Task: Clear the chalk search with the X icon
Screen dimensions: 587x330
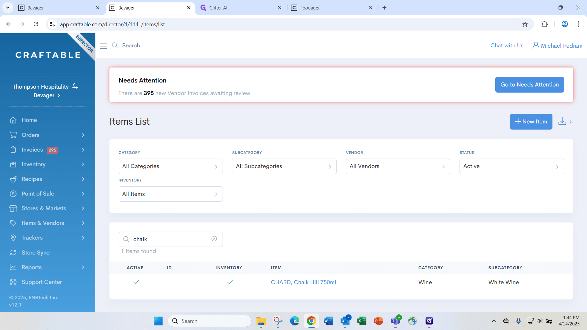Action: (214, 239)
